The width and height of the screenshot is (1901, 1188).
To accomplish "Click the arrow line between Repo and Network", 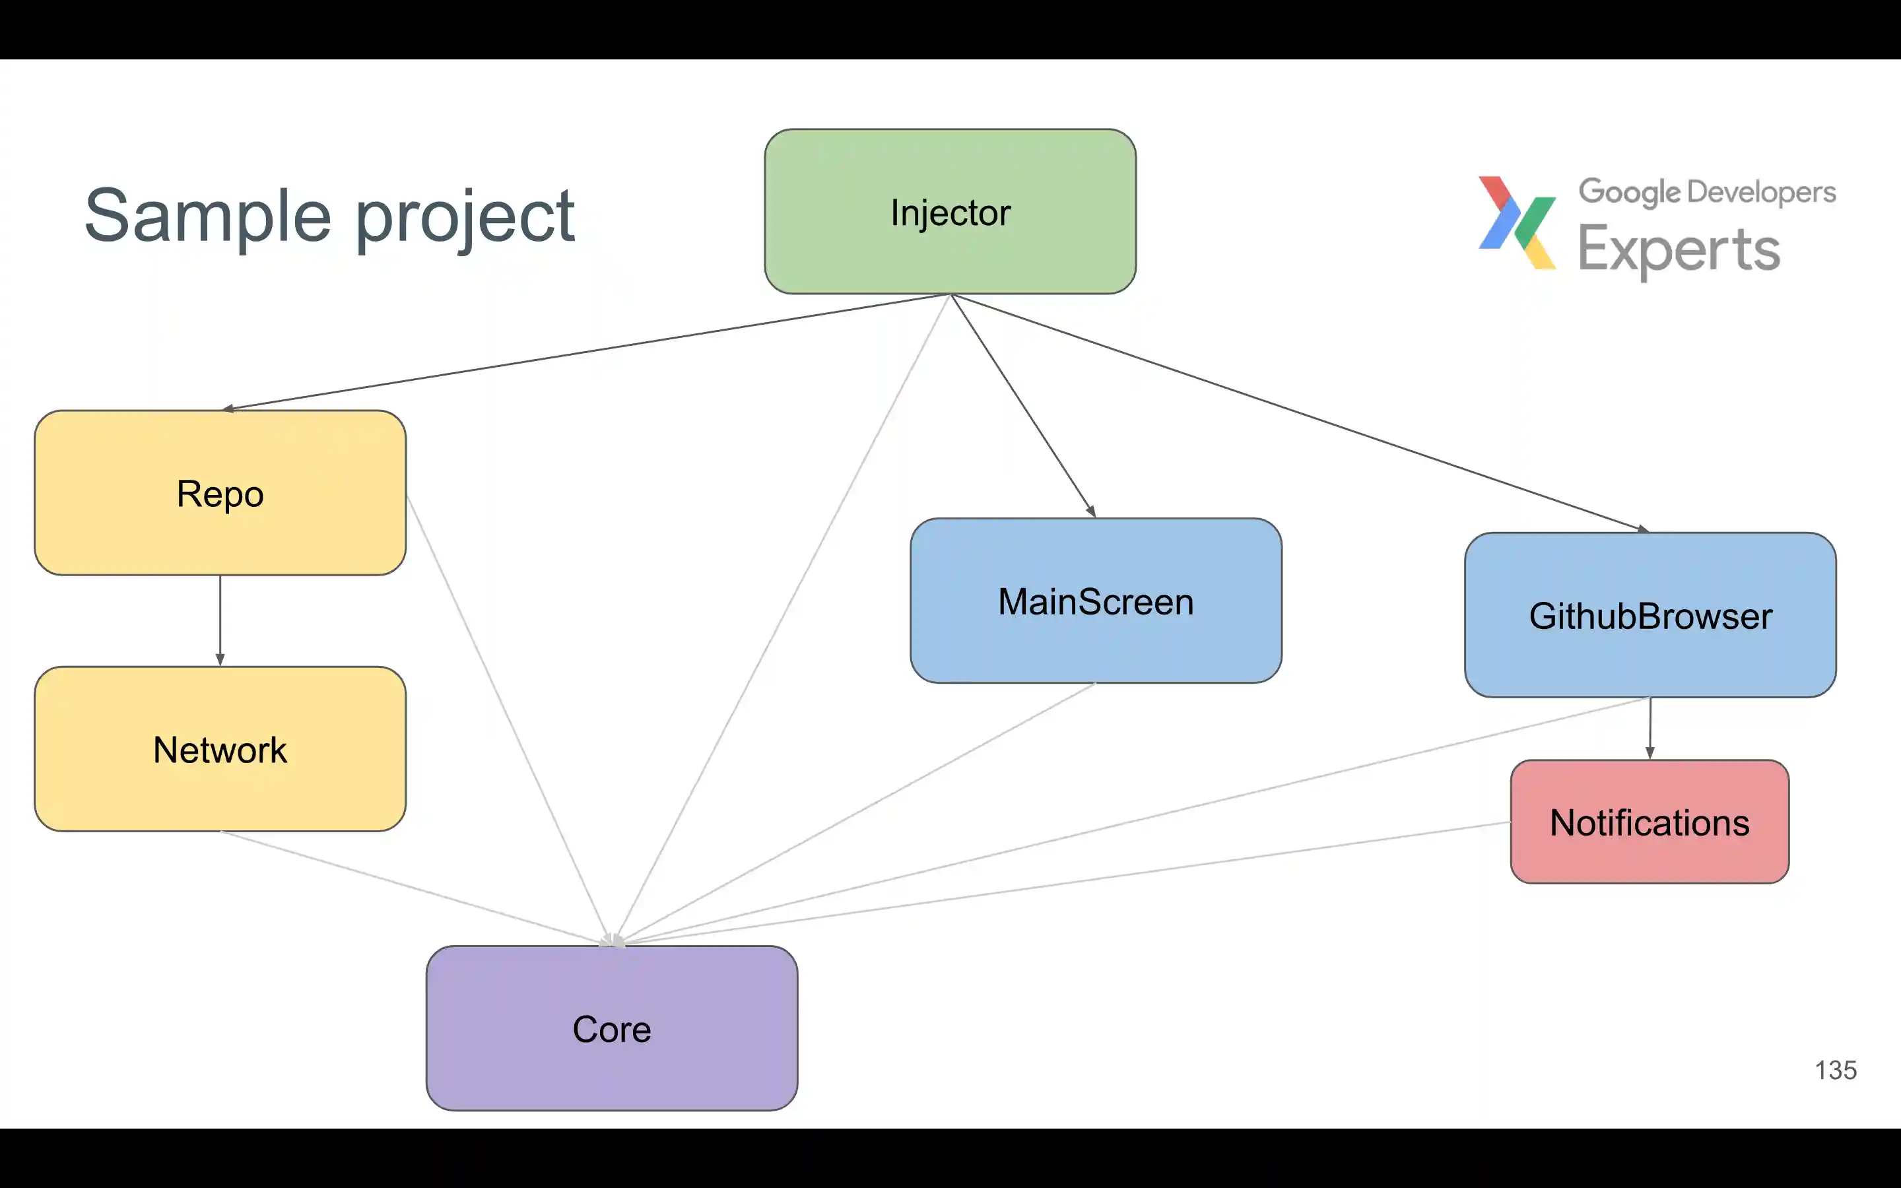I will [x=220, y=617].
